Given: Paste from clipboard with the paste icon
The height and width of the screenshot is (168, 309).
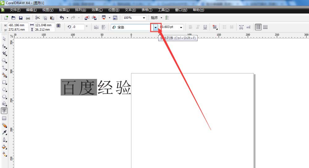Looking at the screenshot, I should [x=52, y=18].
